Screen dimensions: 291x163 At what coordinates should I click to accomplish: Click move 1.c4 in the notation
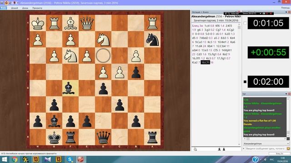207,26
